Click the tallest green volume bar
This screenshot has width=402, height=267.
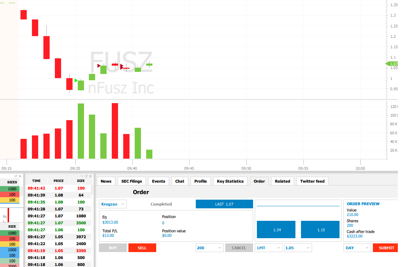pos(81,131)
